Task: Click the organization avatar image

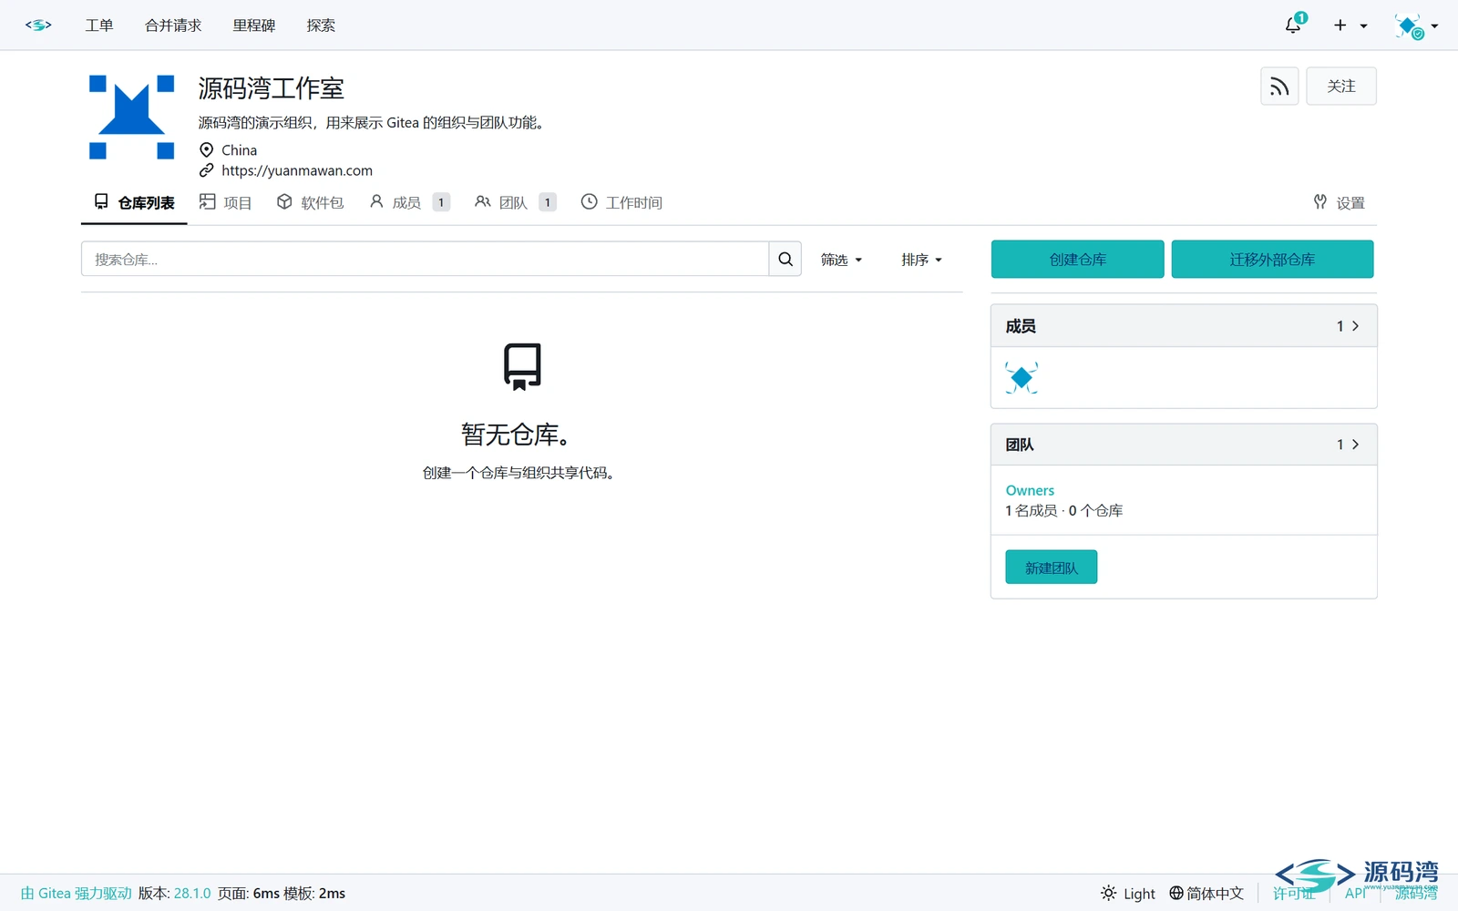Action: point(132,118)
